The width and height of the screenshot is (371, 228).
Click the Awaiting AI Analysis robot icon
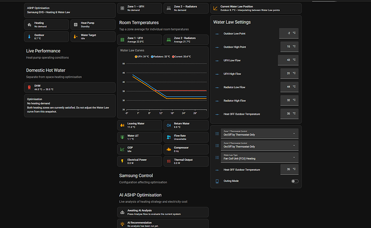[123, 212]
